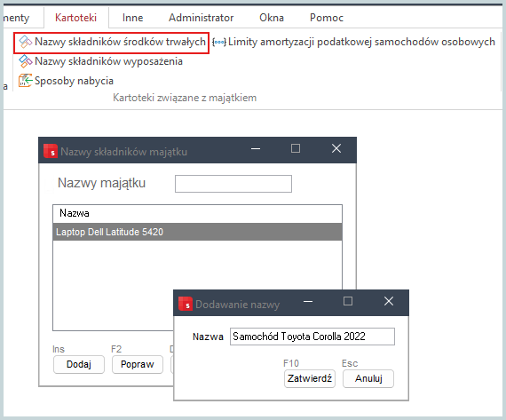
Task: Maximize the Dodawanie nazwy dialog
Action: (348, 301)
